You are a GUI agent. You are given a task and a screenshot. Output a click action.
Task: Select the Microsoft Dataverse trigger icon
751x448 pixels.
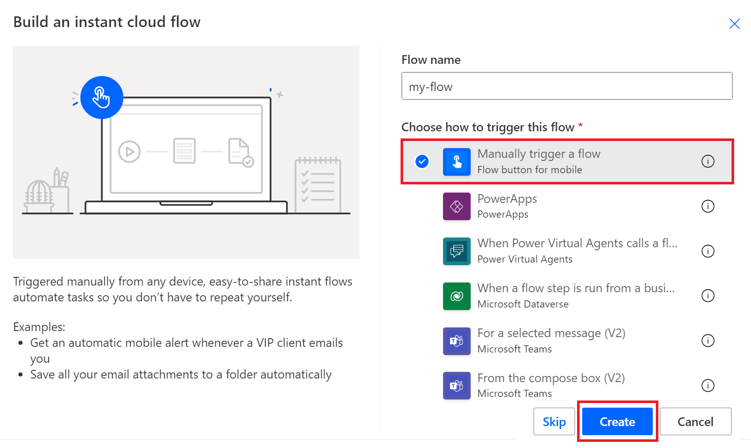point(456,295)
